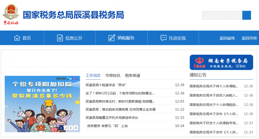Image resolution: width=259 pixels, height=139 pixels.
Task: Open the 信息公开 navigation item
Action: [70, 38]
